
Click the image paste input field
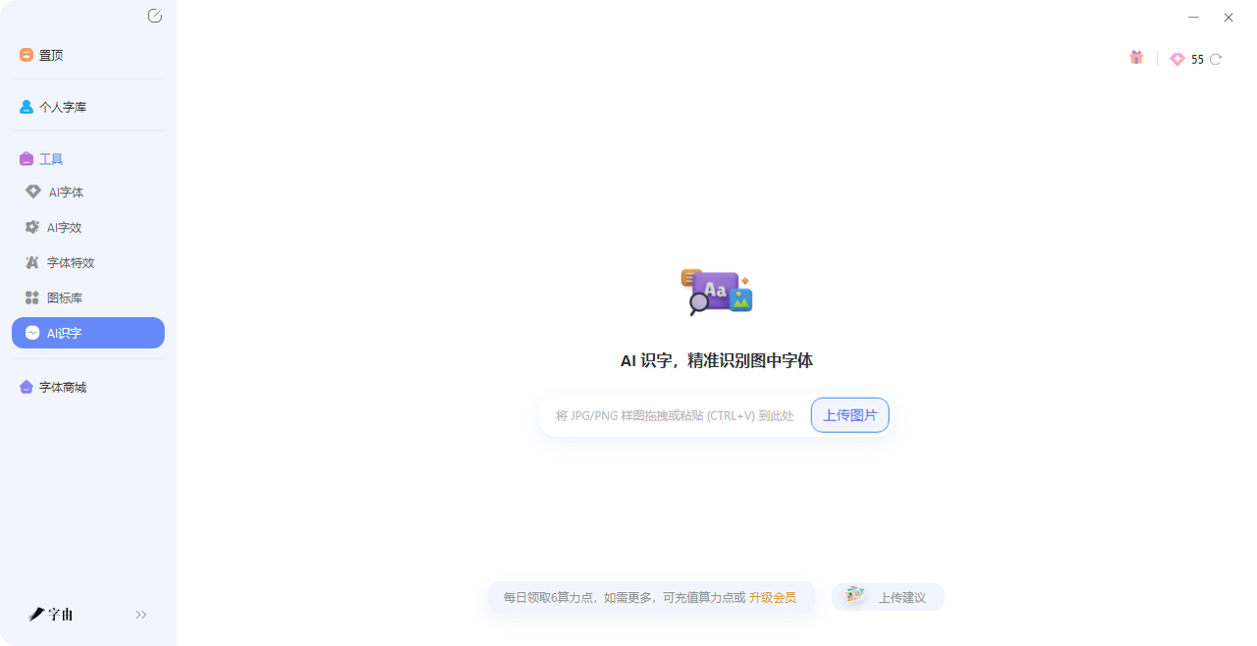pos(675,415)
